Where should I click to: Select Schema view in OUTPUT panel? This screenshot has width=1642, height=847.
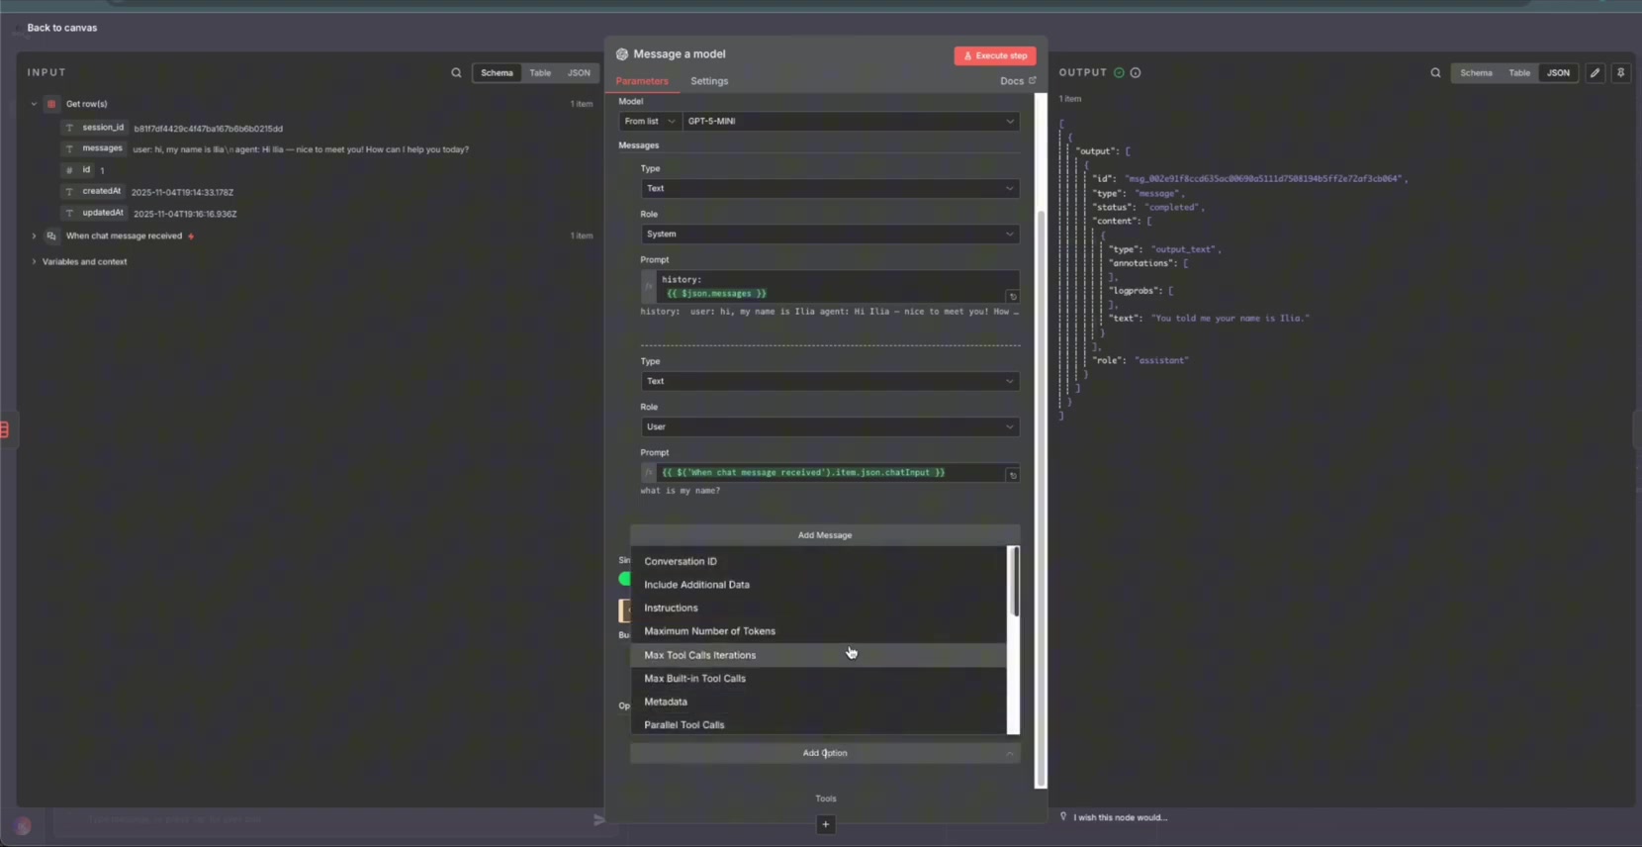pos(1476,73)
